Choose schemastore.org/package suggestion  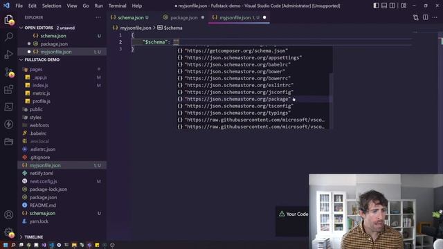[x=253, y=99]
